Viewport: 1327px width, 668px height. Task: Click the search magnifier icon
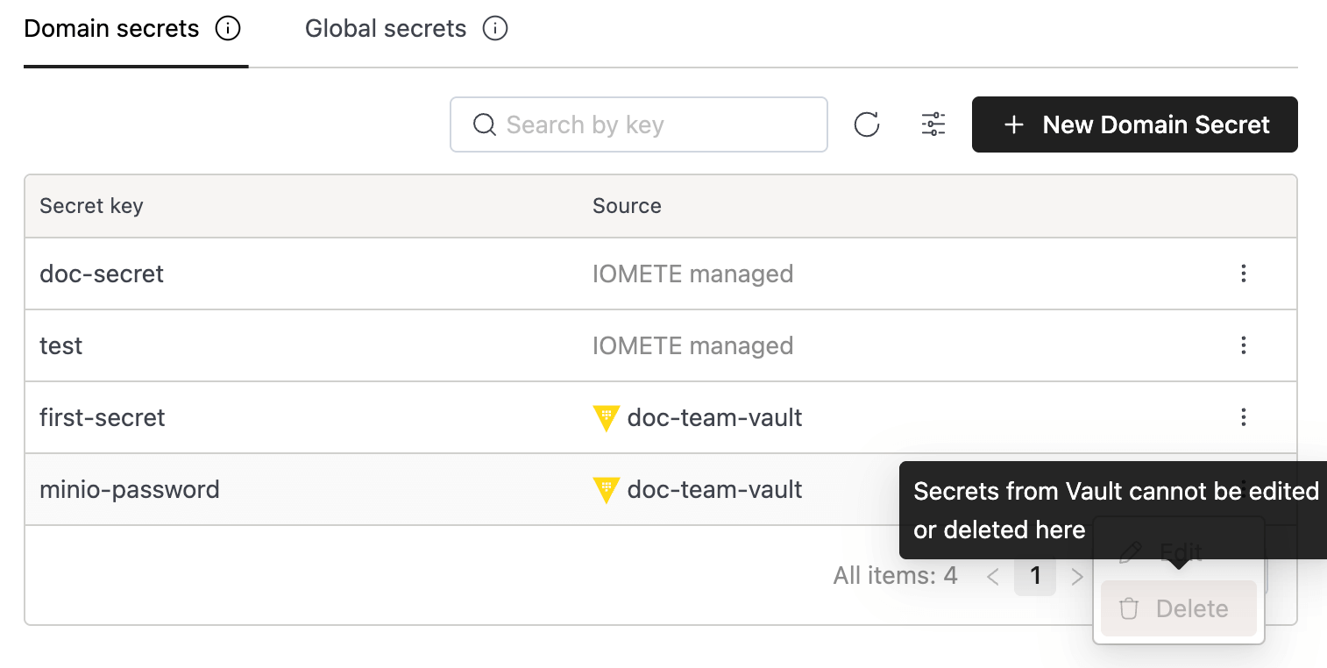click(484, 124)
